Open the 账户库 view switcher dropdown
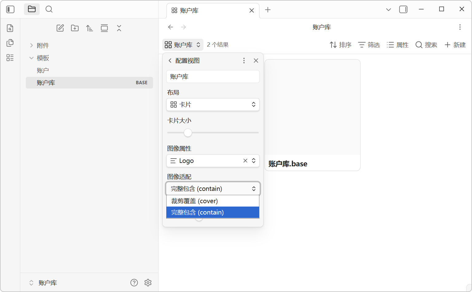Viewport: 472px width, 292px height. click(x=183, y=45)
